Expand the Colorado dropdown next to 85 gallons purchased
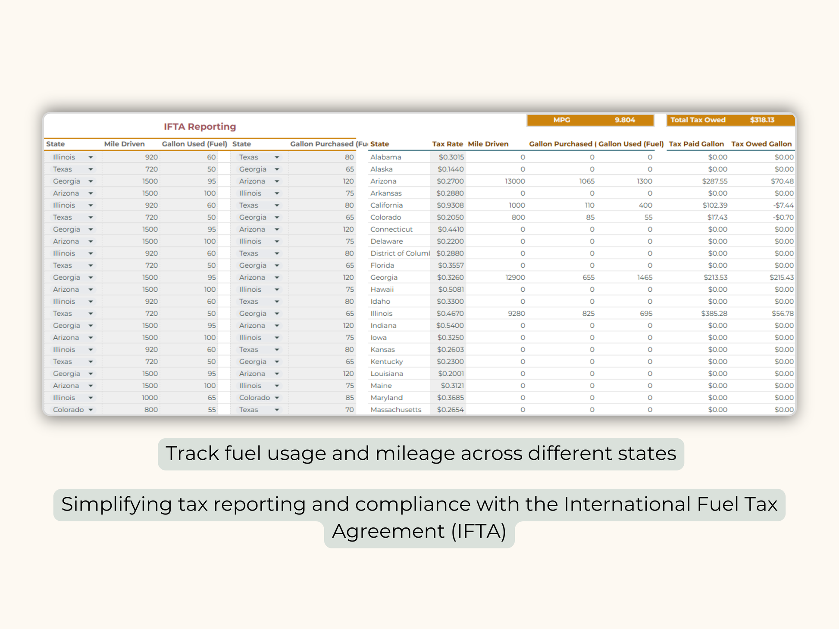839x629 pixels. click(277, 398)
